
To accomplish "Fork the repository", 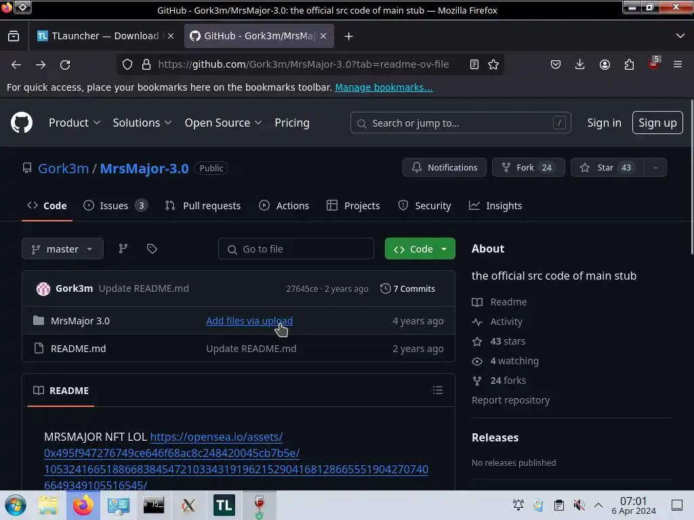I will tap(529, 168).
